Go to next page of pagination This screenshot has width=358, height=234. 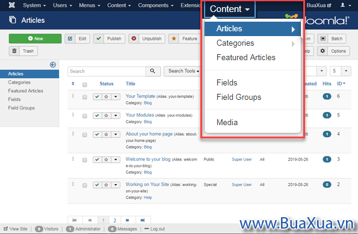click(128, 220)
